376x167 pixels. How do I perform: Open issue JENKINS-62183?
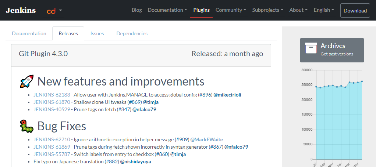52,95
